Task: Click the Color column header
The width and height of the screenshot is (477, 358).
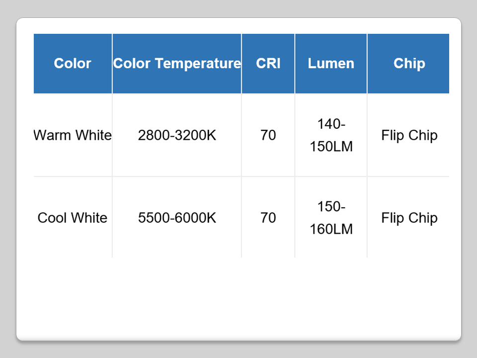Action: point(73,64)
